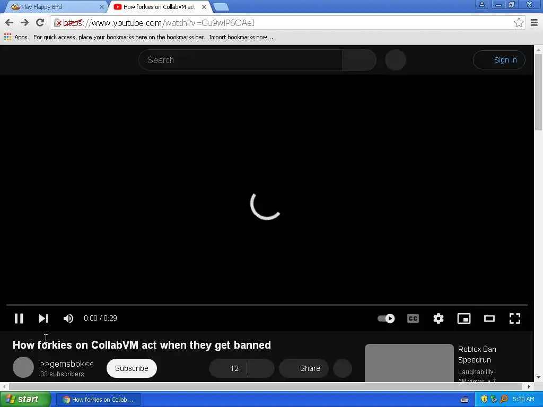Click Windows Security shield tray icon

point(484,400)
